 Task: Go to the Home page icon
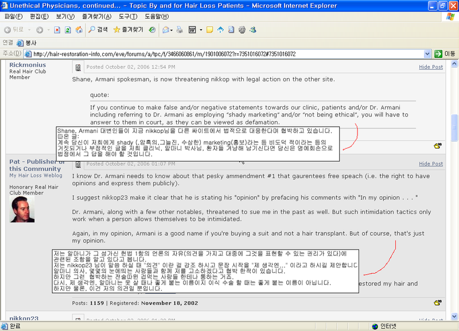[x=79, y=30]
